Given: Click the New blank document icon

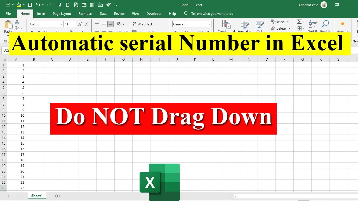Looking at the screenshot, I should point(68,5).
